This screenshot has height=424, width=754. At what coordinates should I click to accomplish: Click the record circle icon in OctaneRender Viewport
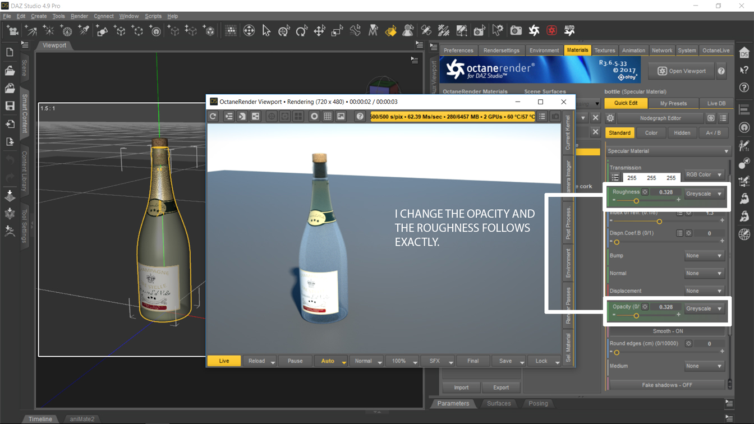coord(314,117)
